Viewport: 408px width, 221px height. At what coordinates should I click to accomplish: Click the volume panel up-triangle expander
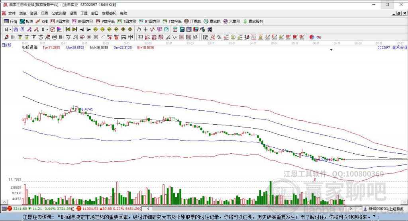(4, 202)
